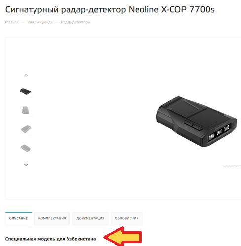Click the yellow arrow pointing at the heading

click(x=123, y=236)
